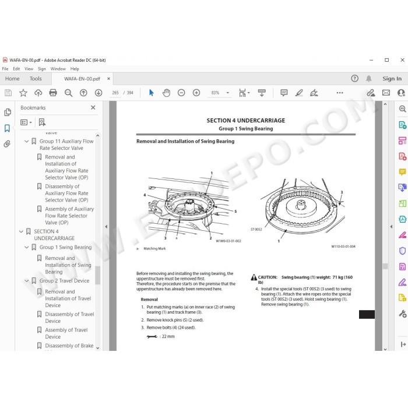This screenshot has height=408, width=408.
Task: Click the Print file icon
Action: 53,93
